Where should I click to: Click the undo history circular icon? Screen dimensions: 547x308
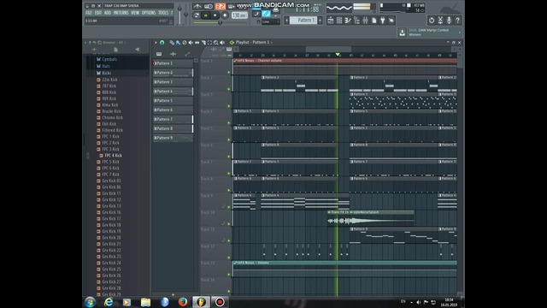(x=432, y=21)
